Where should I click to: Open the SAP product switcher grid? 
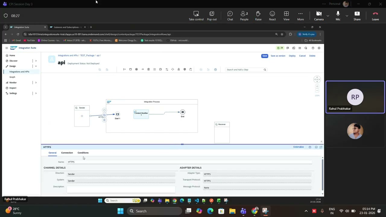[x=300, y=48]
